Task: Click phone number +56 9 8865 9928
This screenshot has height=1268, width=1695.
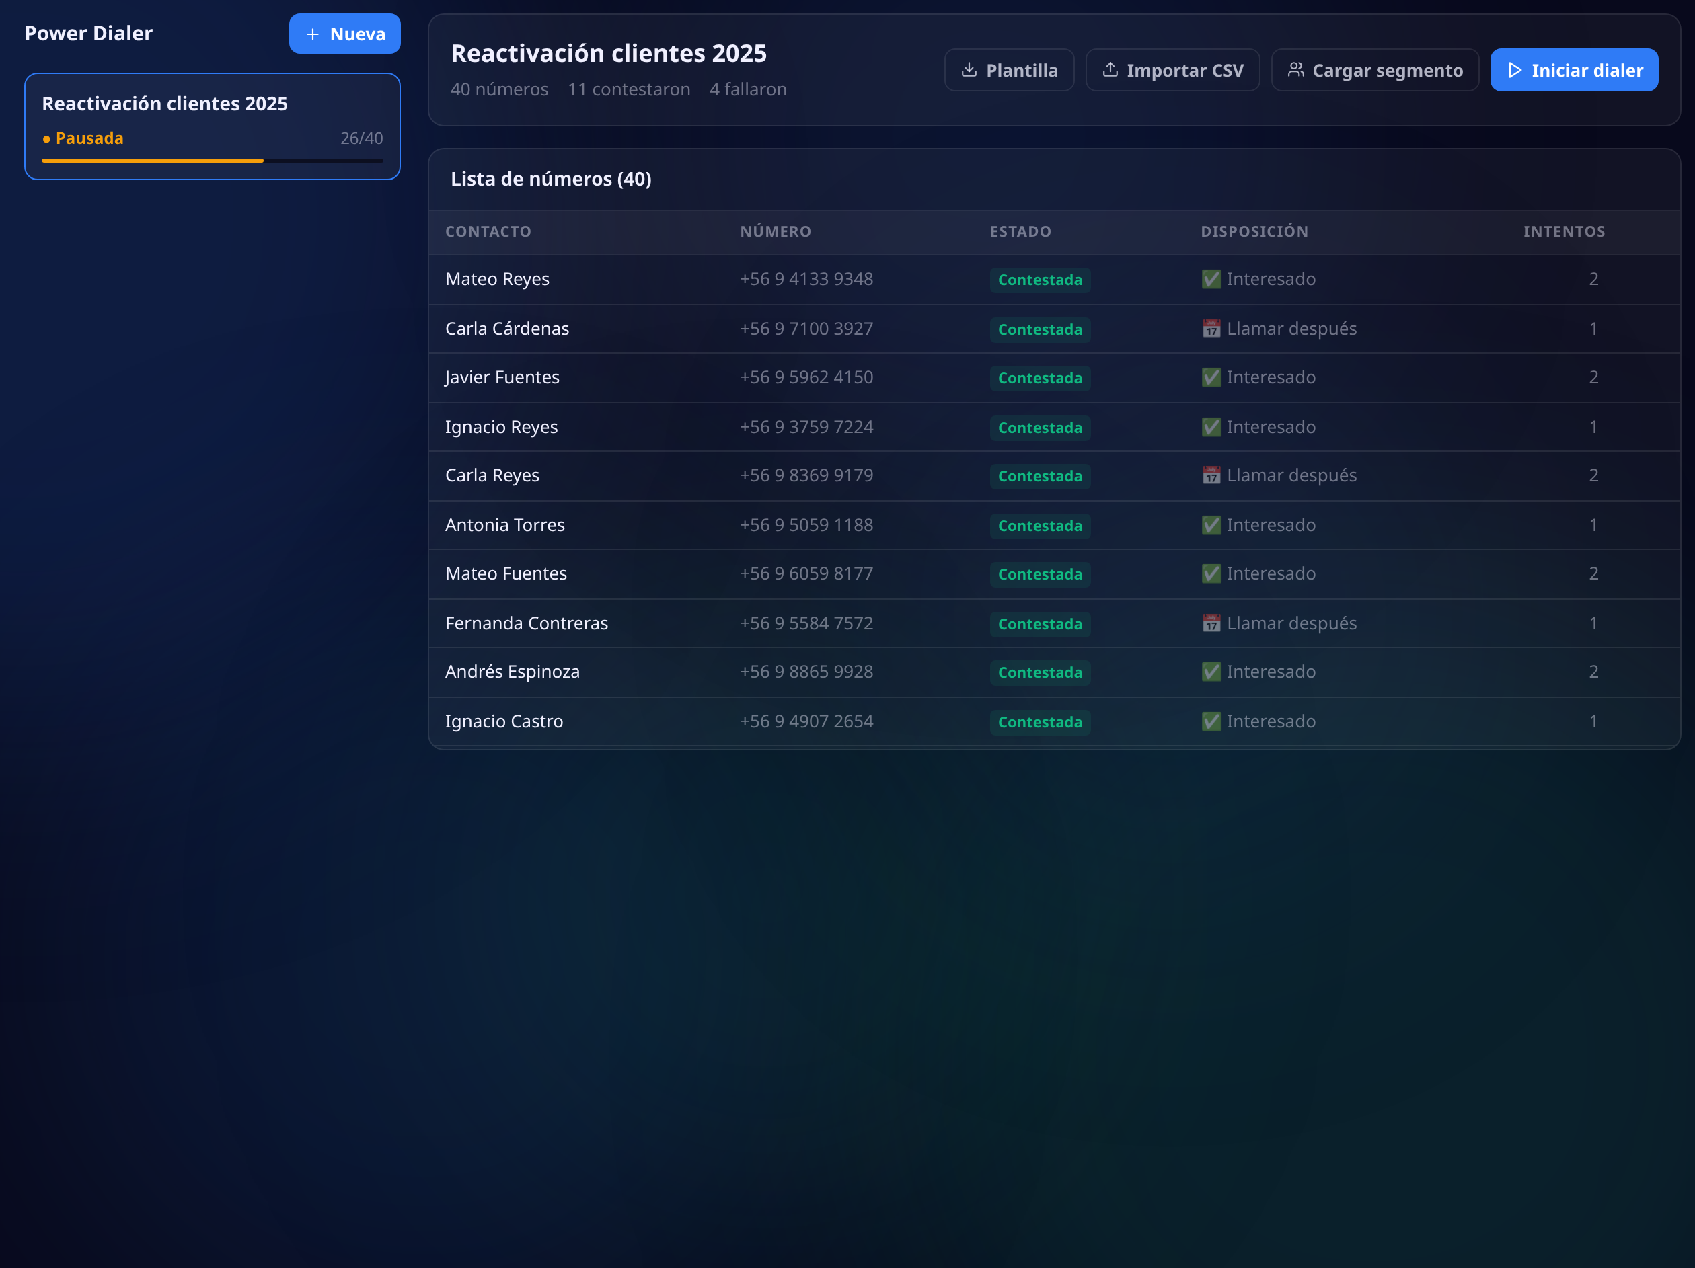Action: [x=806, y=671]
